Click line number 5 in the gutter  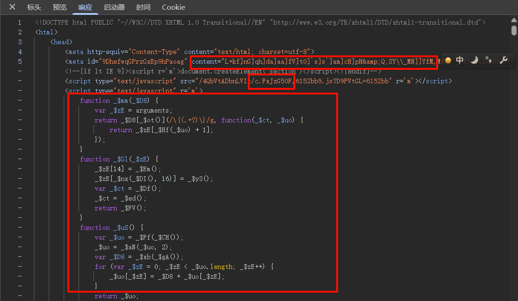20,61
